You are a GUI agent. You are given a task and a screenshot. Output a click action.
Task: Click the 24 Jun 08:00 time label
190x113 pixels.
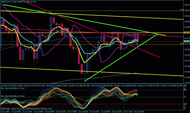pos(106,112)
